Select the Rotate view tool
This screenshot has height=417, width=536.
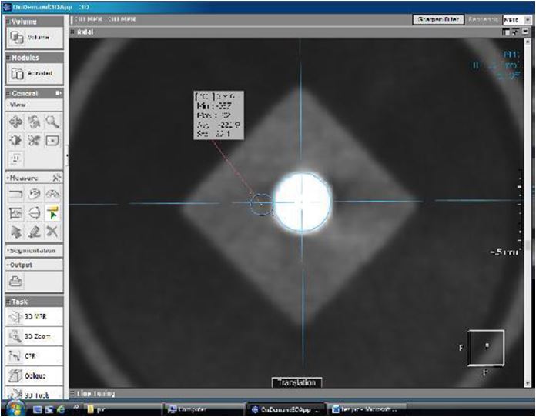click(34, 122)
